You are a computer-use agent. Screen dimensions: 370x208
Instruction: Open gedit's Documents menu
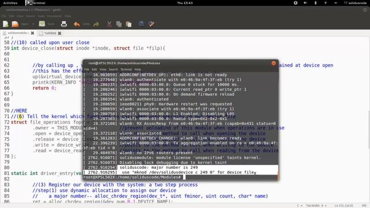tap(54, 16)
